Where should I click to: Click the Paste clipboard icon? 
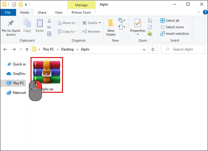pyautogui.click(x=40, y=23)
